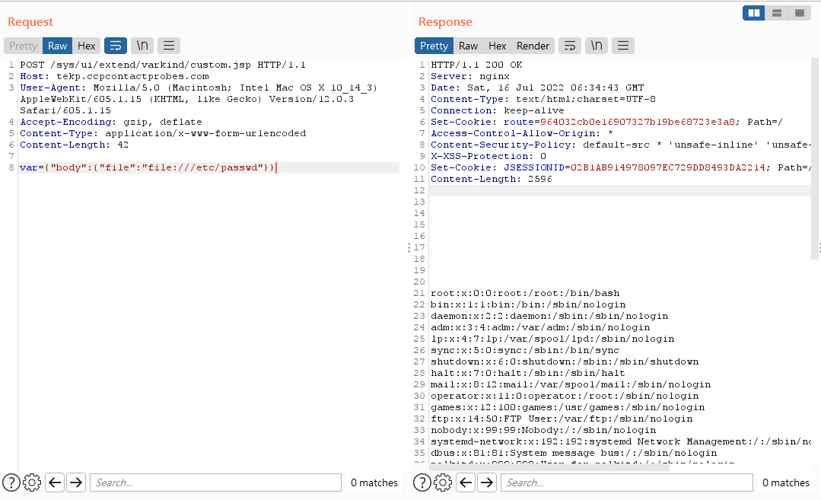Switch to combined tabbed layout view
The height and width of the screenshot is (500, 821).
[800, 13]
